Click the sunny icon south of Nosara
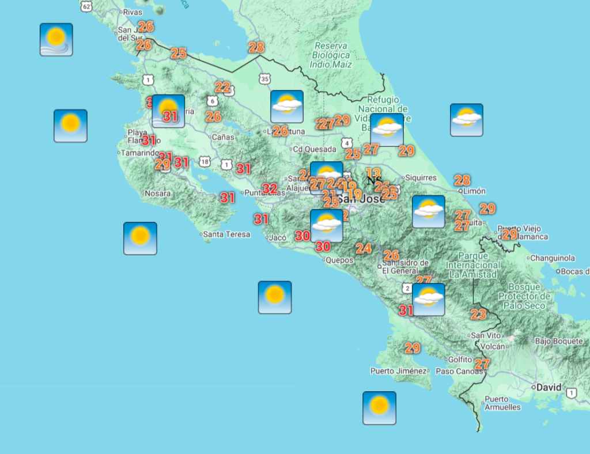 (x=140, y=238)
